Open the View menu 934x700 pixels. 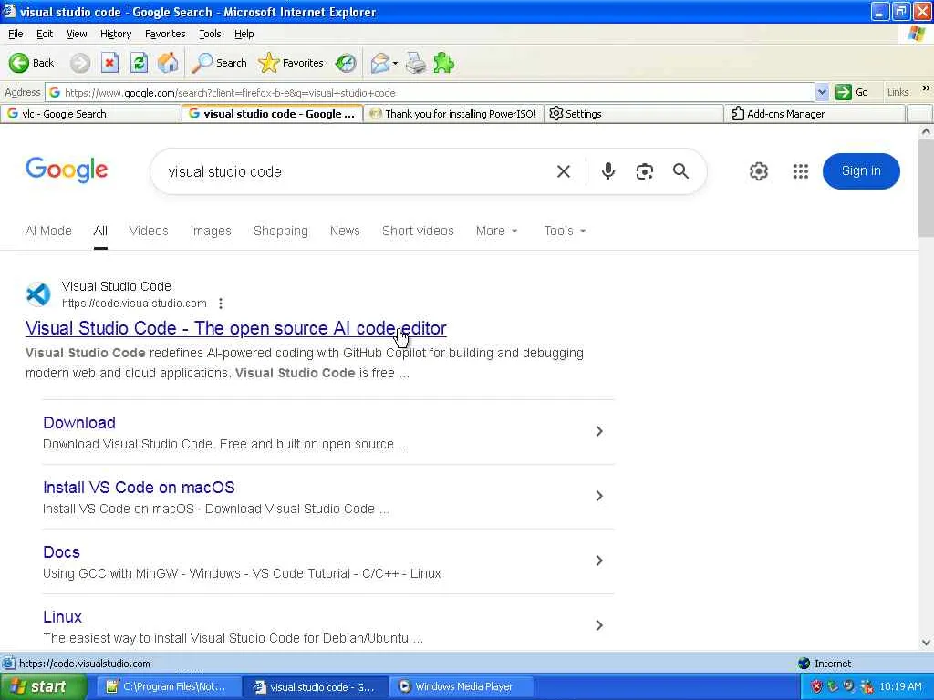[77, 34]
